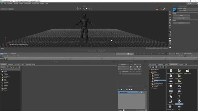Click the Pan camera icon above viewport
The width and height of the screenshot is (198, 111).
(x=81, y=9)
